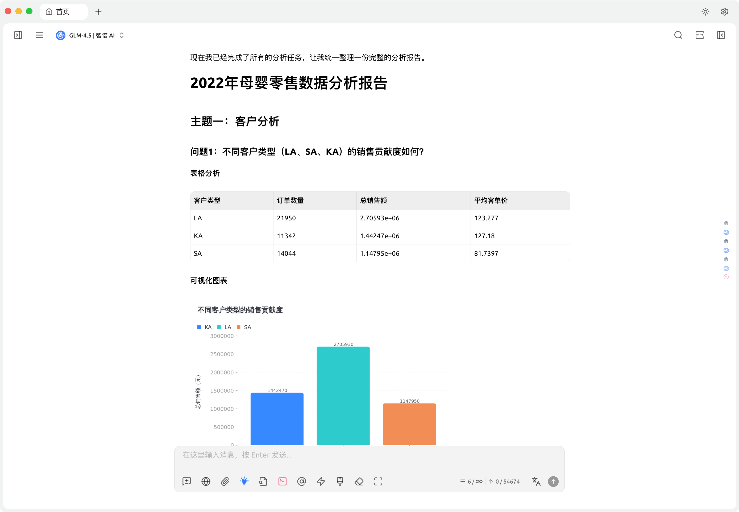This screenshot has height=512, width=739.
Task: Expand input box fullscreen with brackets icon
Action: pyautogui.click(x=378, y=481)
